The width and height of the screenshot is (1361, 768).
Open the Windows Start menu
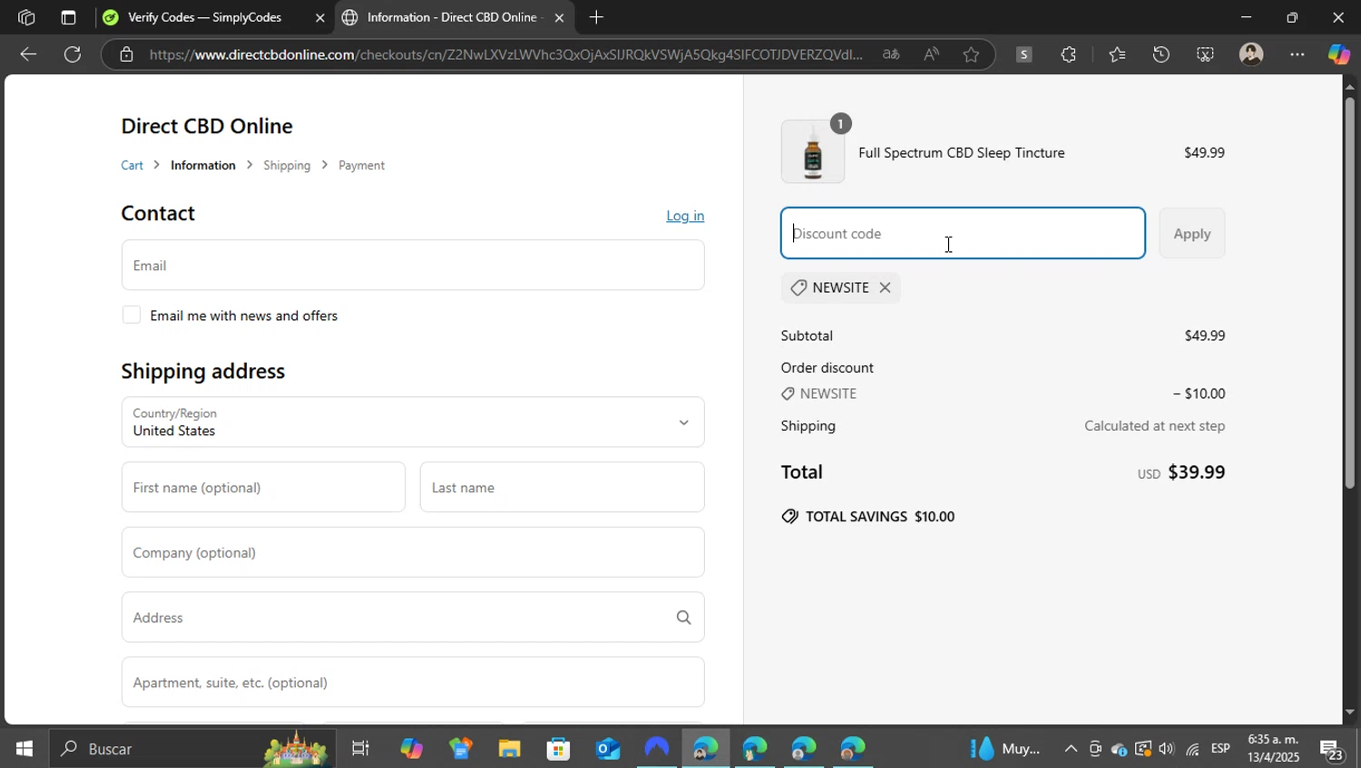click(x=24, y=749)
